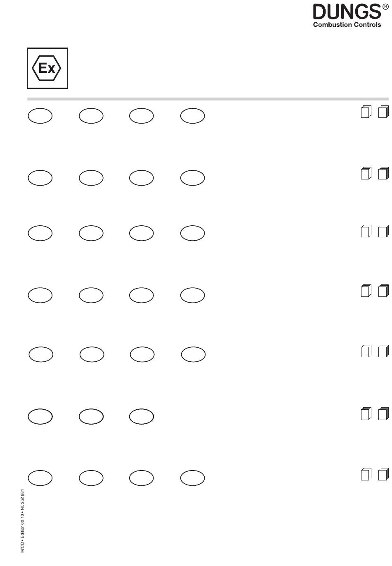This screenshot has height=566, width=392.
Task: Click the gray horizontal divider bar
Action: [208, 99]
